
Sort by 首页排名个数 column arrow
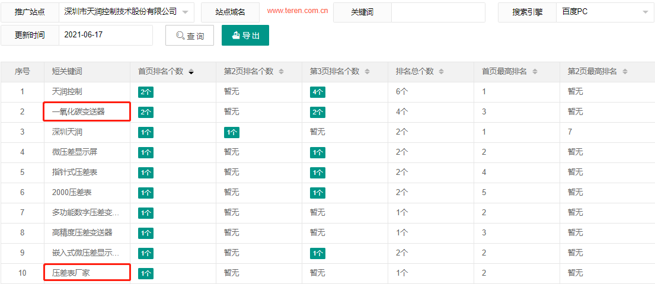pos(191,72)
